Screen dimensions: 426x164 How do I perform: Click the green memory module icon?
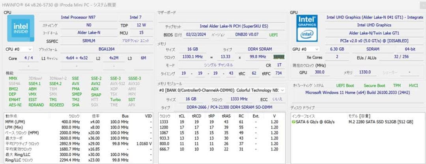[279, 57]
